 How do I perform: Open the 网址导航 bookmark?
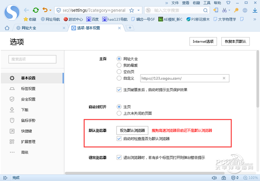[51, 19]
